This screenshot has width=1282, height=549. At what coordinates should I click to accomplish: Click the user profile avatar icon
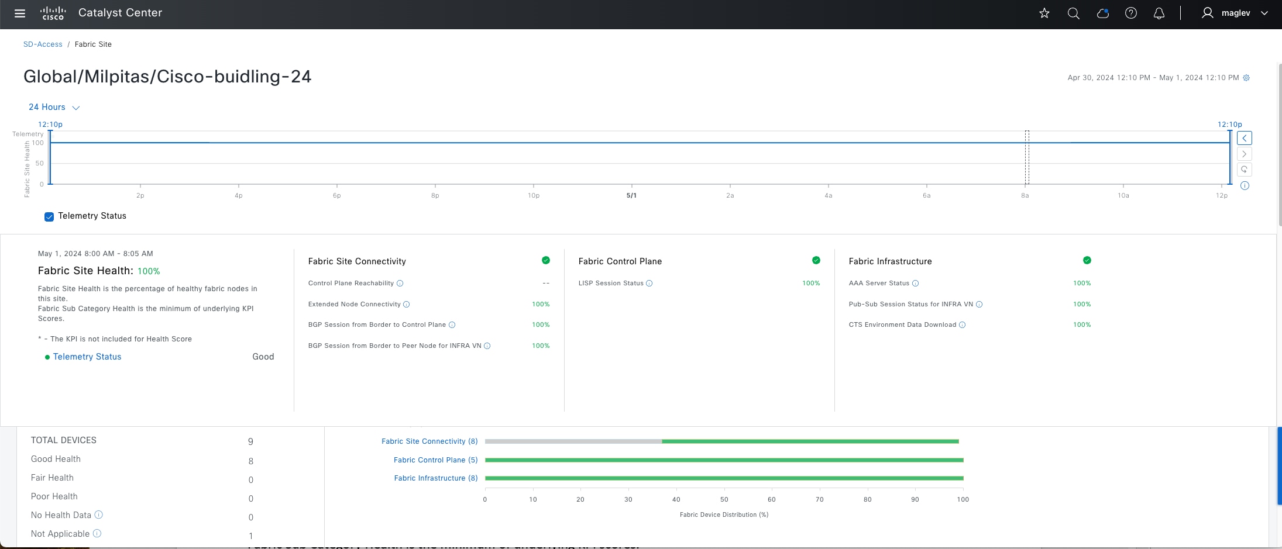[x=1207, y=13]
